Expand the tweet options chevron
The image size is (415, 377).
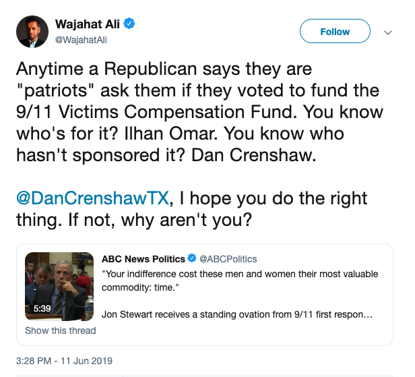(x=387, y=32)
